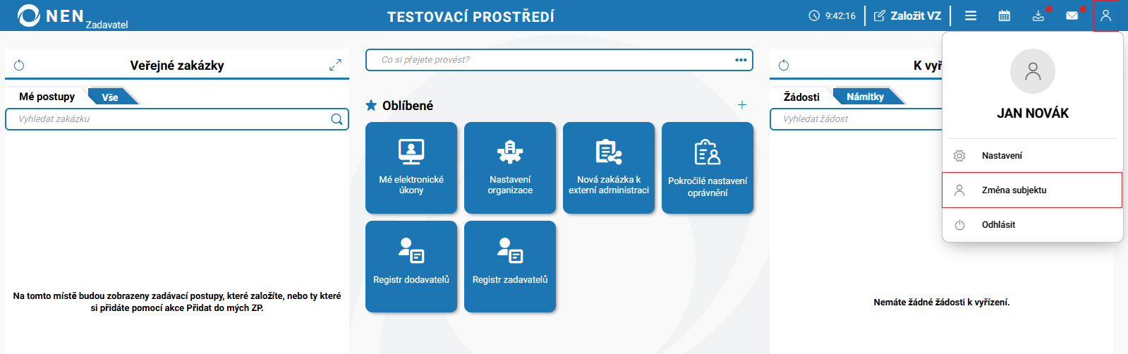
Task: Open the three-dots options in command field
Action: click(741, 60)
